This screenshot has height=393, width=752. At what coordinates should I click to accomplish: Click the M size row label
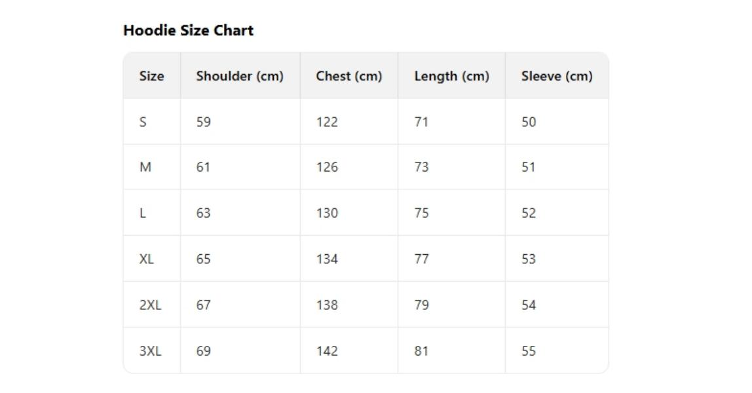145,167
